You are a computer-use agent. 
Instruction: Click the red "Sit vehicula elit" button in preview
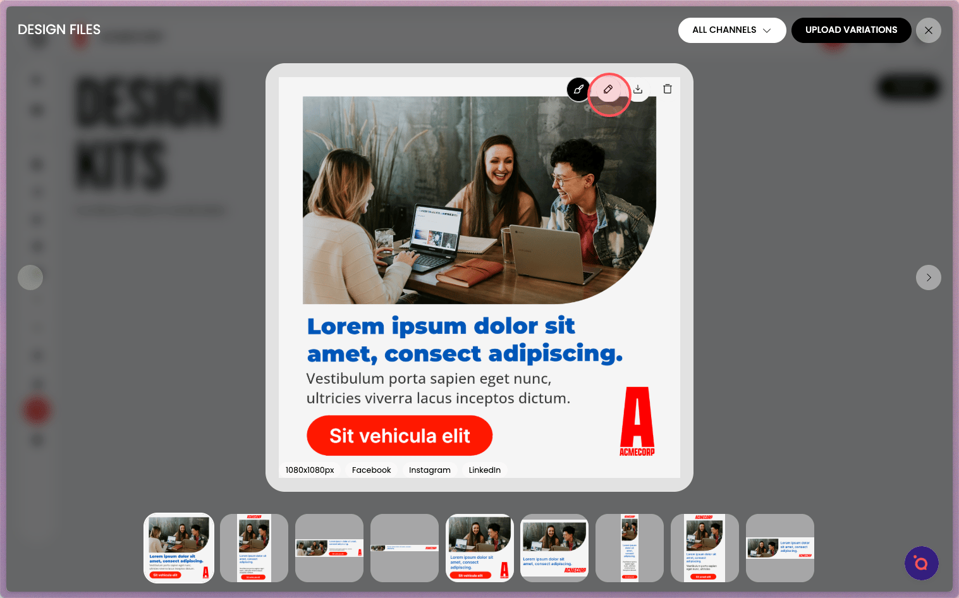pos(400,436)
